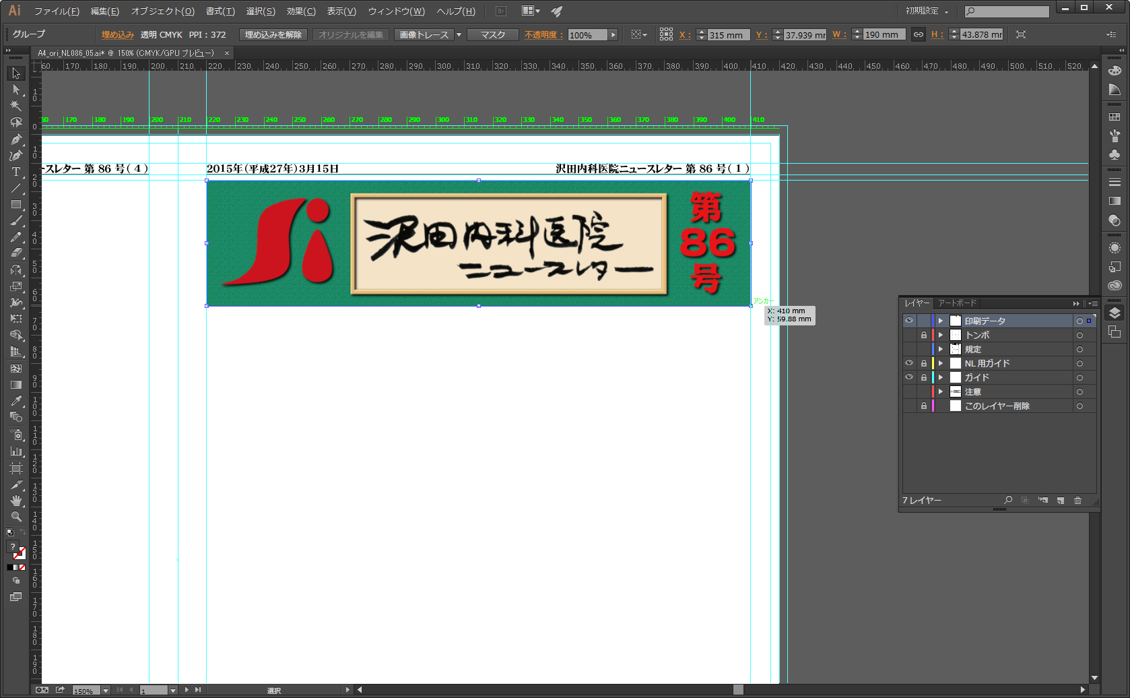Screen dimensions: 1130x698
Task: Select the Blend tool
Action: coord(16,418)
